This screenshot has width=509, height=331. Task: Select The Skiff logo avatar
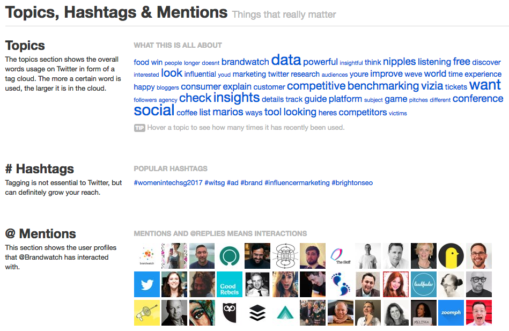click(x=340, y=256)
